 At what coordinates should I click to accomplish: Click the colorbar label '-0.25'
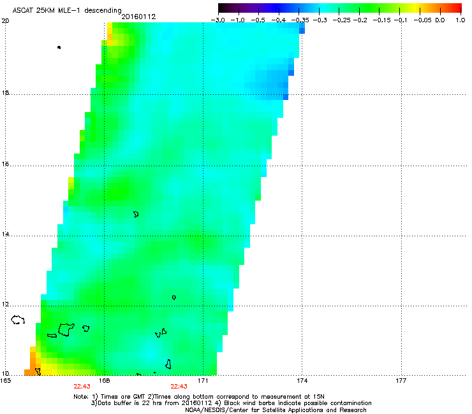342,20
